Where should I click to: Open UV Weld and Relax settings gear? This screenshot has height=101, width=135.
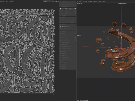click(x=75, y=13)
